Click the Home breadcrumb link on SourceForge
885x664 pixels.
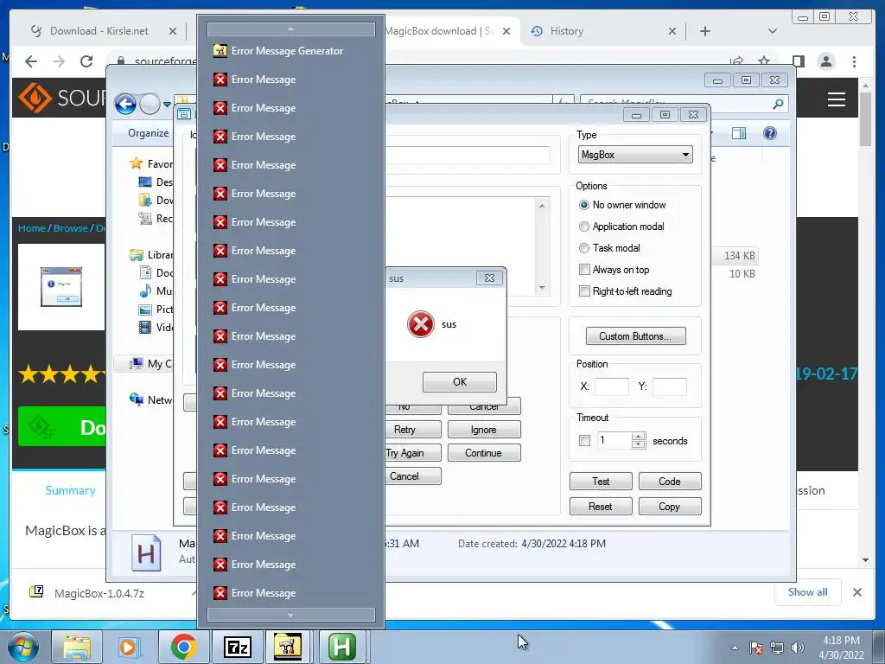[x=32, y=228]
